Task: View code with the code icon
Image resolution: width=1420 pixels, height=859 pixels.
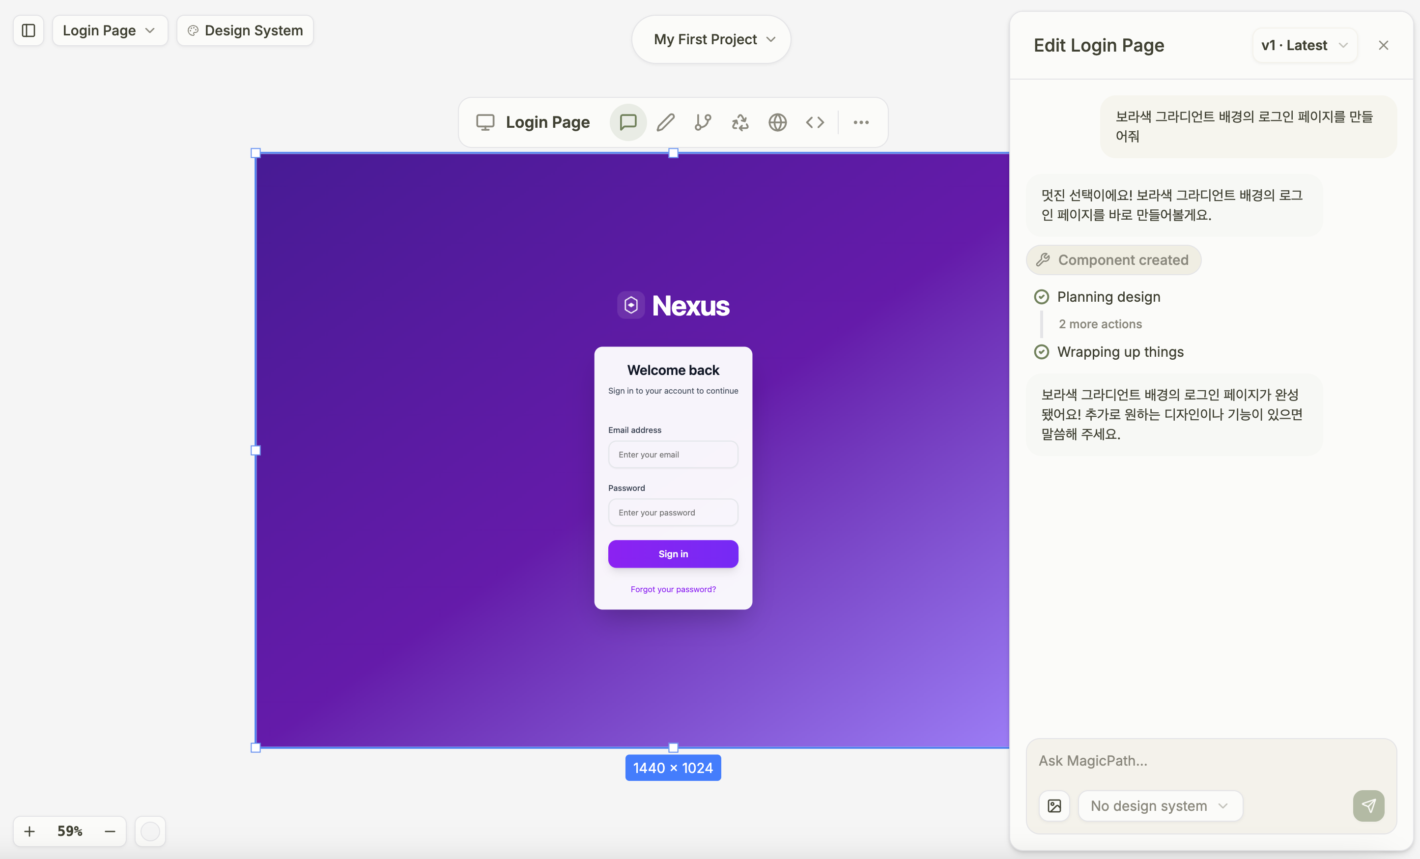Action: coord(814,122)
